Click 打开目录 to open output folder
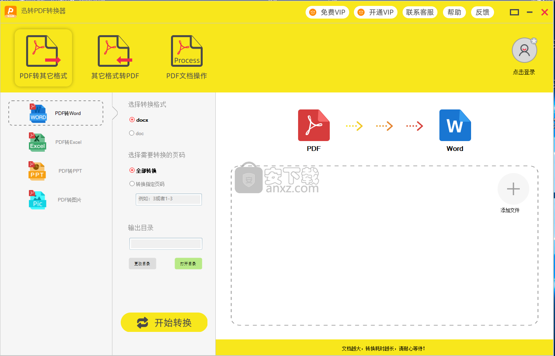The width and height of the screenshot is (555, 356). [x=188, y=264]
